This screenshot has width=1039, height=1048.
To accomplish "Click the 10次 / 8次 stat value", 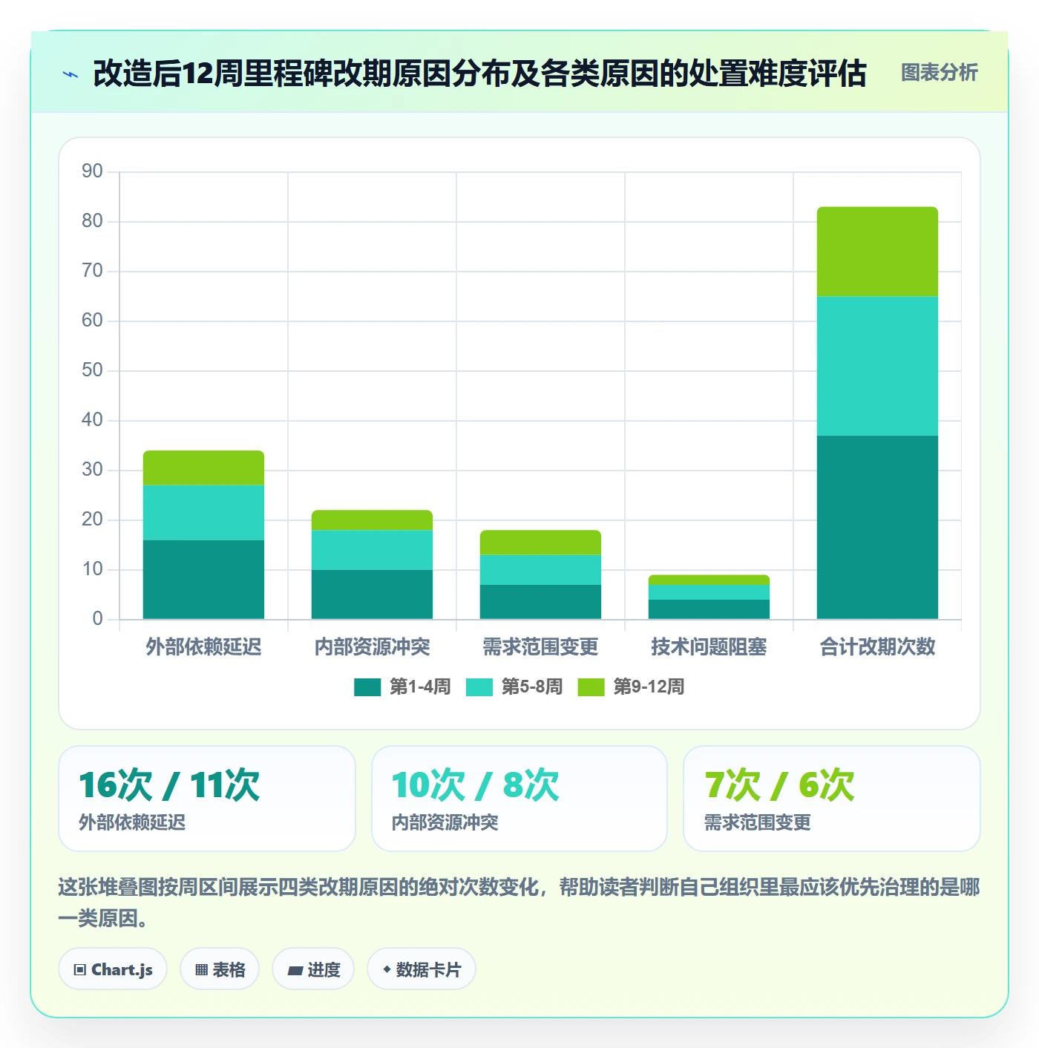I will [x=475, y=785].
